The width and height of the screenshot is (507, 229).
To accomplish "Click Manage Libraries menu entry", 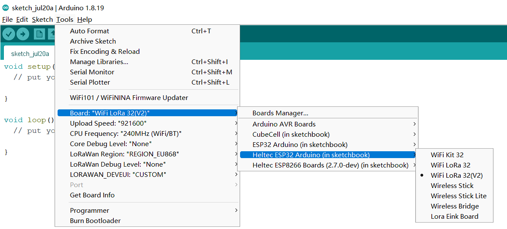I will [x=99, y=62].
